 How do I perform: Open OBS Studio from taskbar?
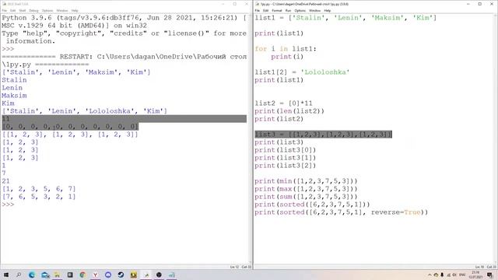(159, 275)
